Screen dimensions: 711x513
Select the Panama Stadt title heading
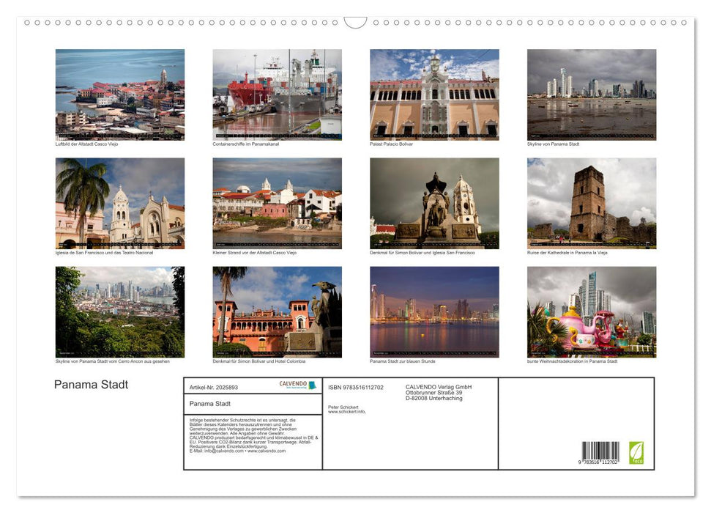90,385
